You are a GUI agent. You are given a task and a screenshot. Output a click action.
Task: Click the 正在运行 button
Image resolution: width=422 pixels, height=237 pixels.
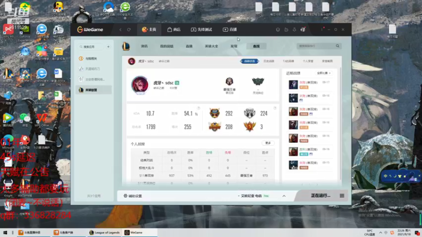[320, 195]
